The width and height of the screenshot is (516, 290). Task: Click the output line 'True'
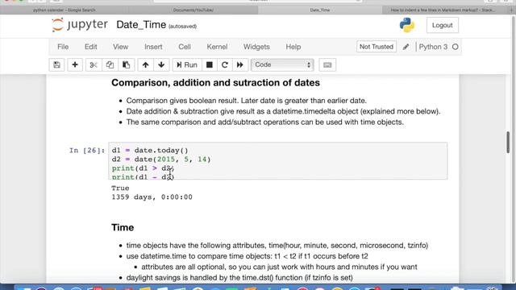[120, 188]
